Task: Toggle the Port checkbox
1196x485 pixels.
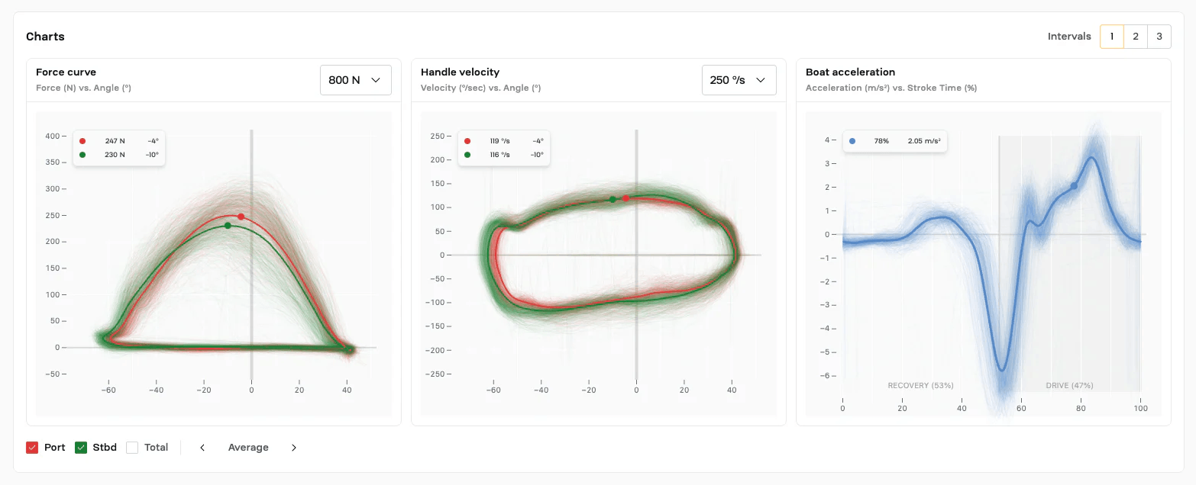Action: pos(32,448)
